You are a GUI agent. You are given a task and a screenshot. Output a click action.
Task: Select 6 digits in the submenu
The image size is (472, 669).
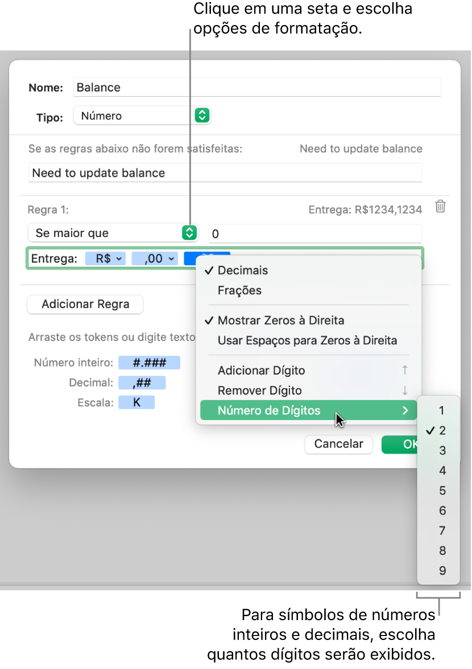point(438,510)
